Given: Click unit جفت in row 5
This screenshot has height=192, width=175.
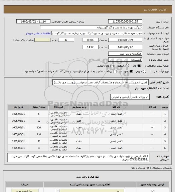Looking at the screenshot, I should pos(79,141).
